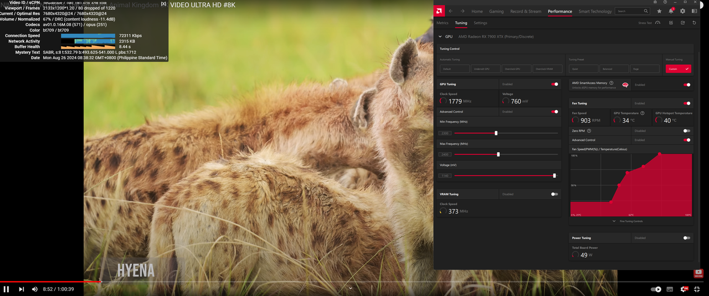Click Custom manual tuning button
709x296 pixels.
click(679, 69)
